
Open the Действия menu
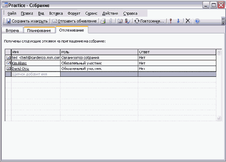[110, 14]
